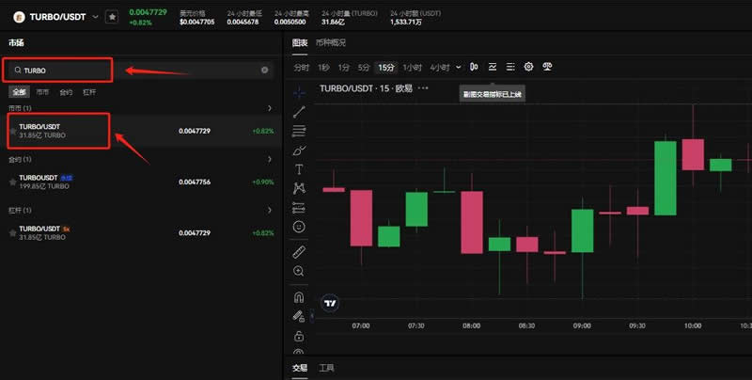
Task: Select the 合约 market filter tab
Action: click(66, 92)
